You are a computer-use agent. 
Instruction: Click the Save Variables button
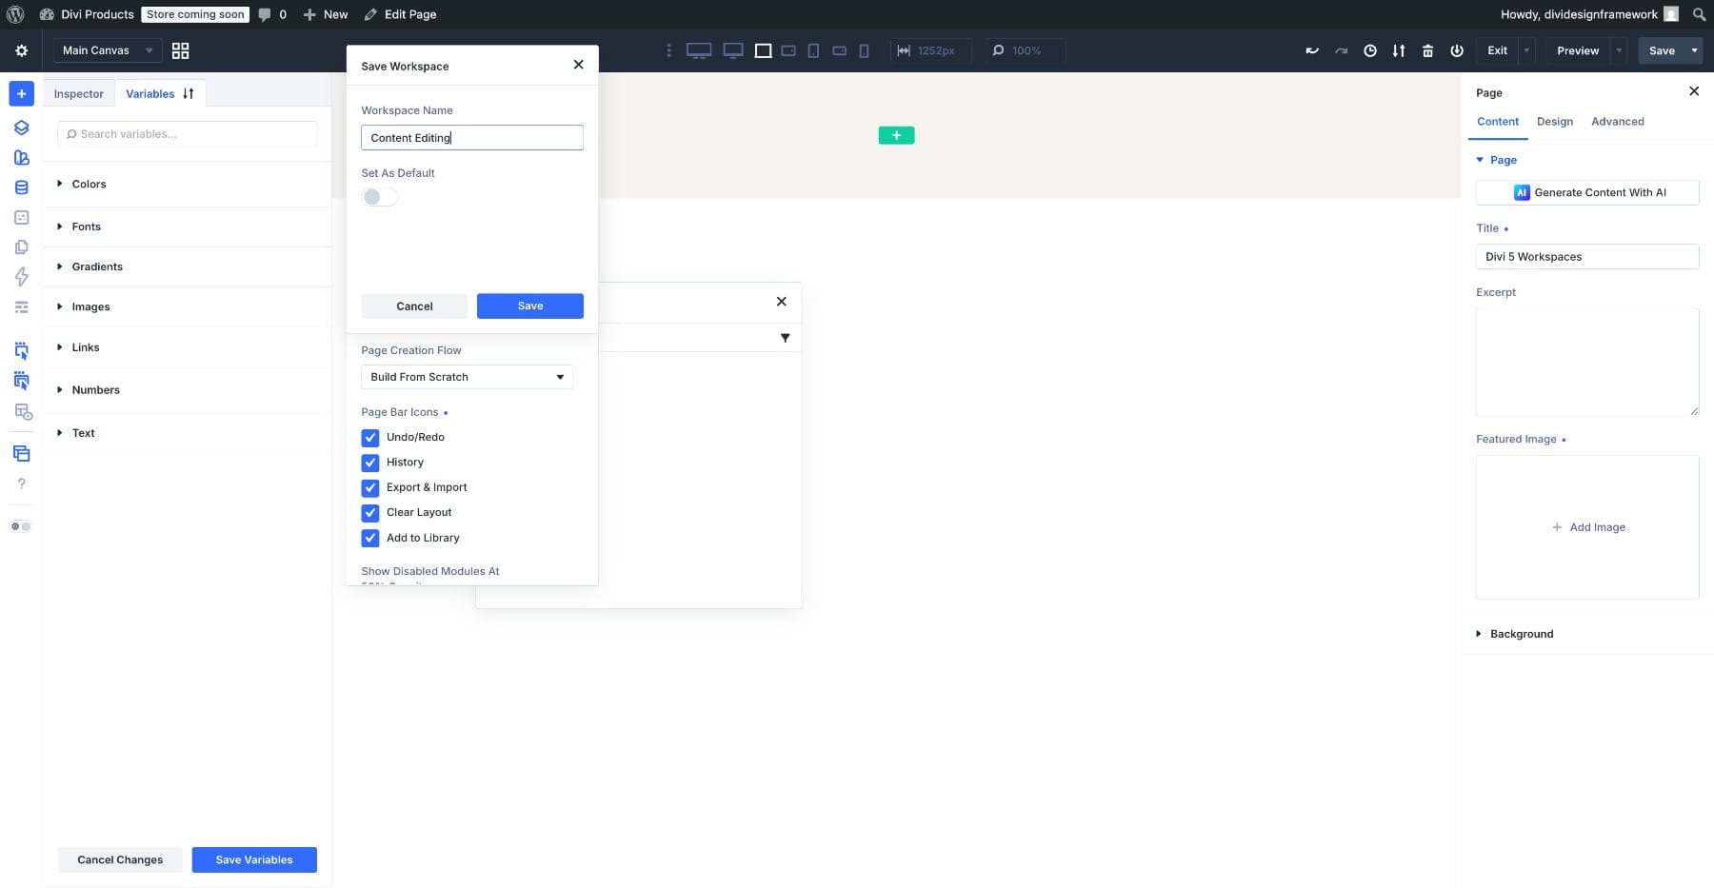(x=254, y=859)
